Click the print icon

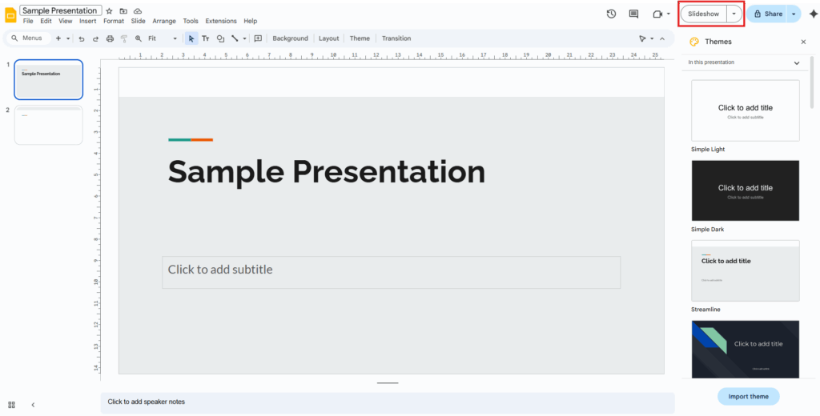[110, 38]
